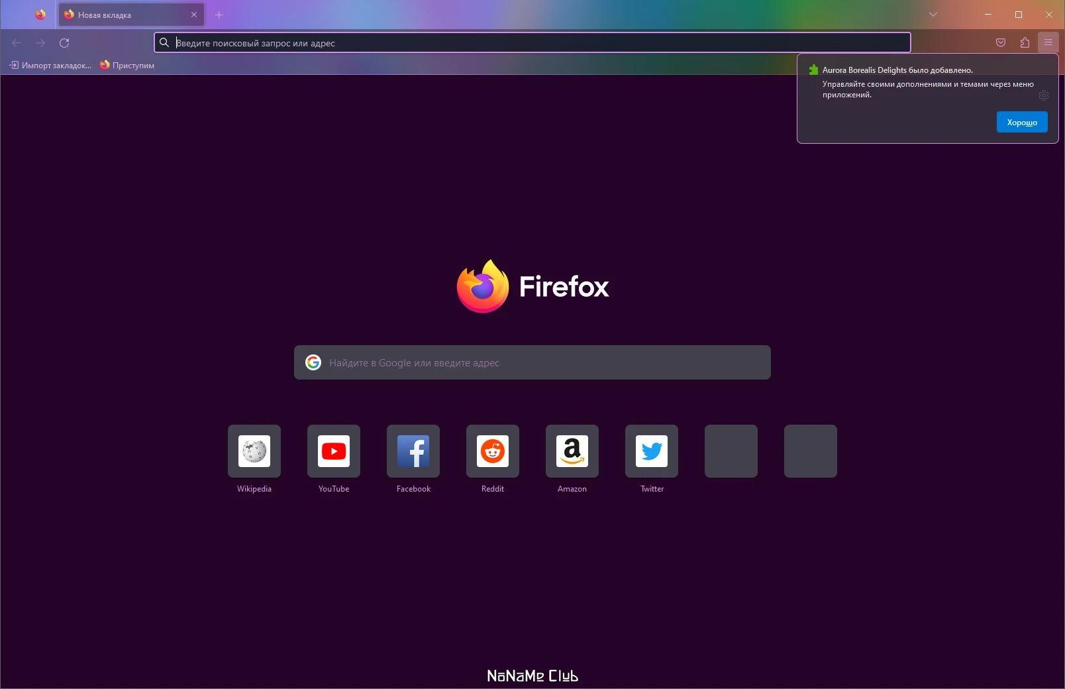Open the Twitter shortcut tile
This screenshot has width=1065, height=689.
[x=652, y=451]
